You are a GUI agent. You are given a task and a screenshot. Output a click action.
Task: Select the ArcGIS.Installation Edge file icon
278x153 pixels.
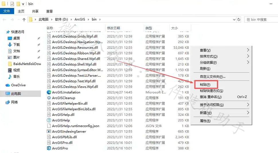49,92
